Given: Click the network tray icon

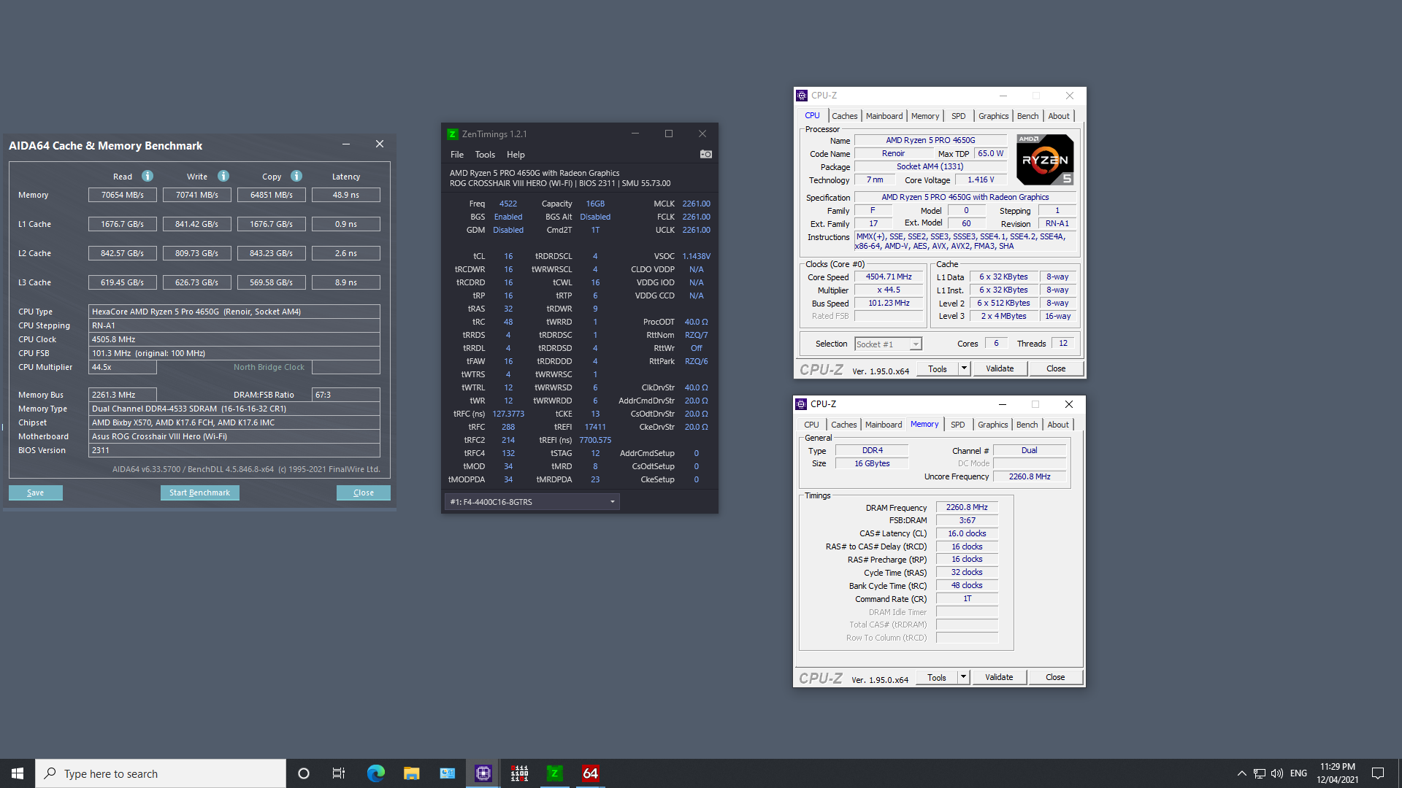Looking at the screenshot, I should [1260, 773].
